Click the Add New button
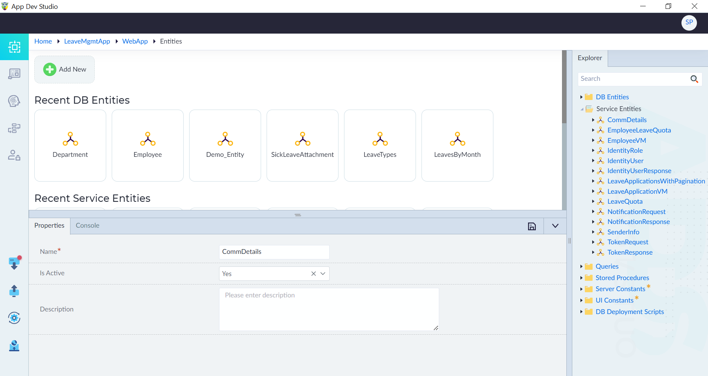The height and width of the screenshot is (376, 708). [65, 69]
